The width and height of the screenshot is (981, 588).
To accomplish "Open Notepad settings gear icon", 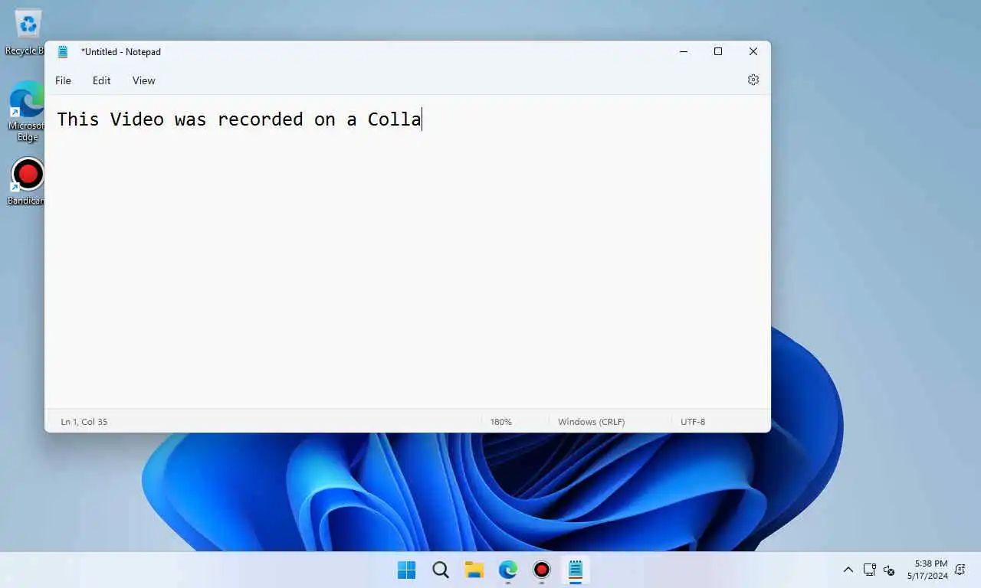I will point(753,80).
